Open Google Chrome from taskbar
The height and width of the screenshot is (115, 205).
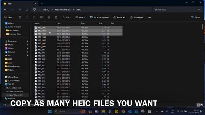pyautogui.click(x=123, y=111)
